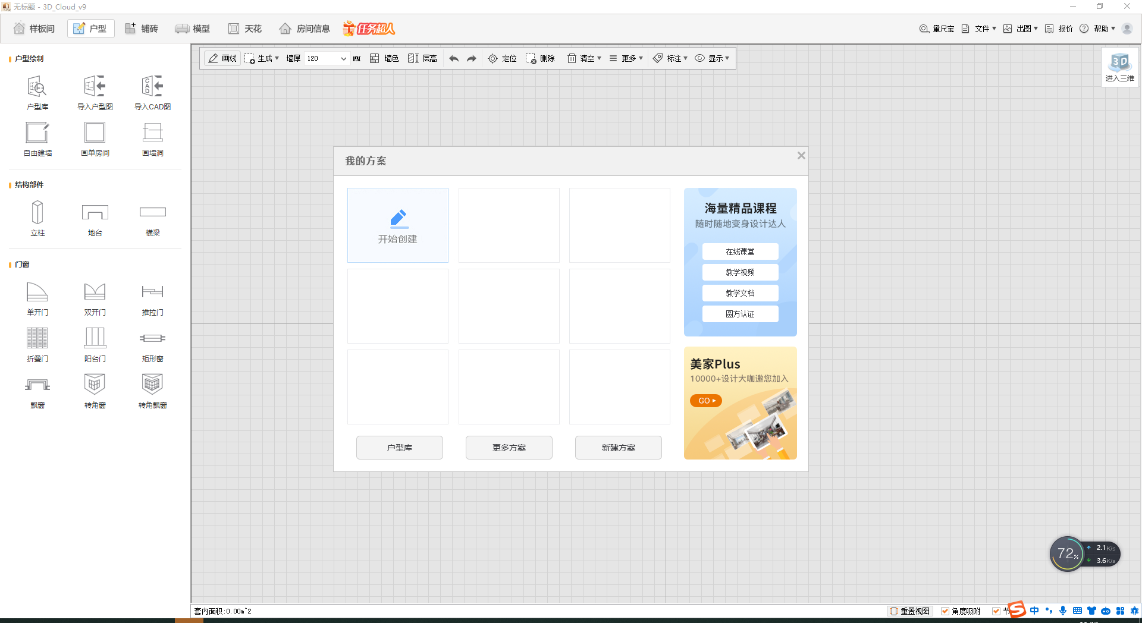The image size is (1142, 623).
Task: Open the 帮助 menu dropdown
Action: (1098, 29)
